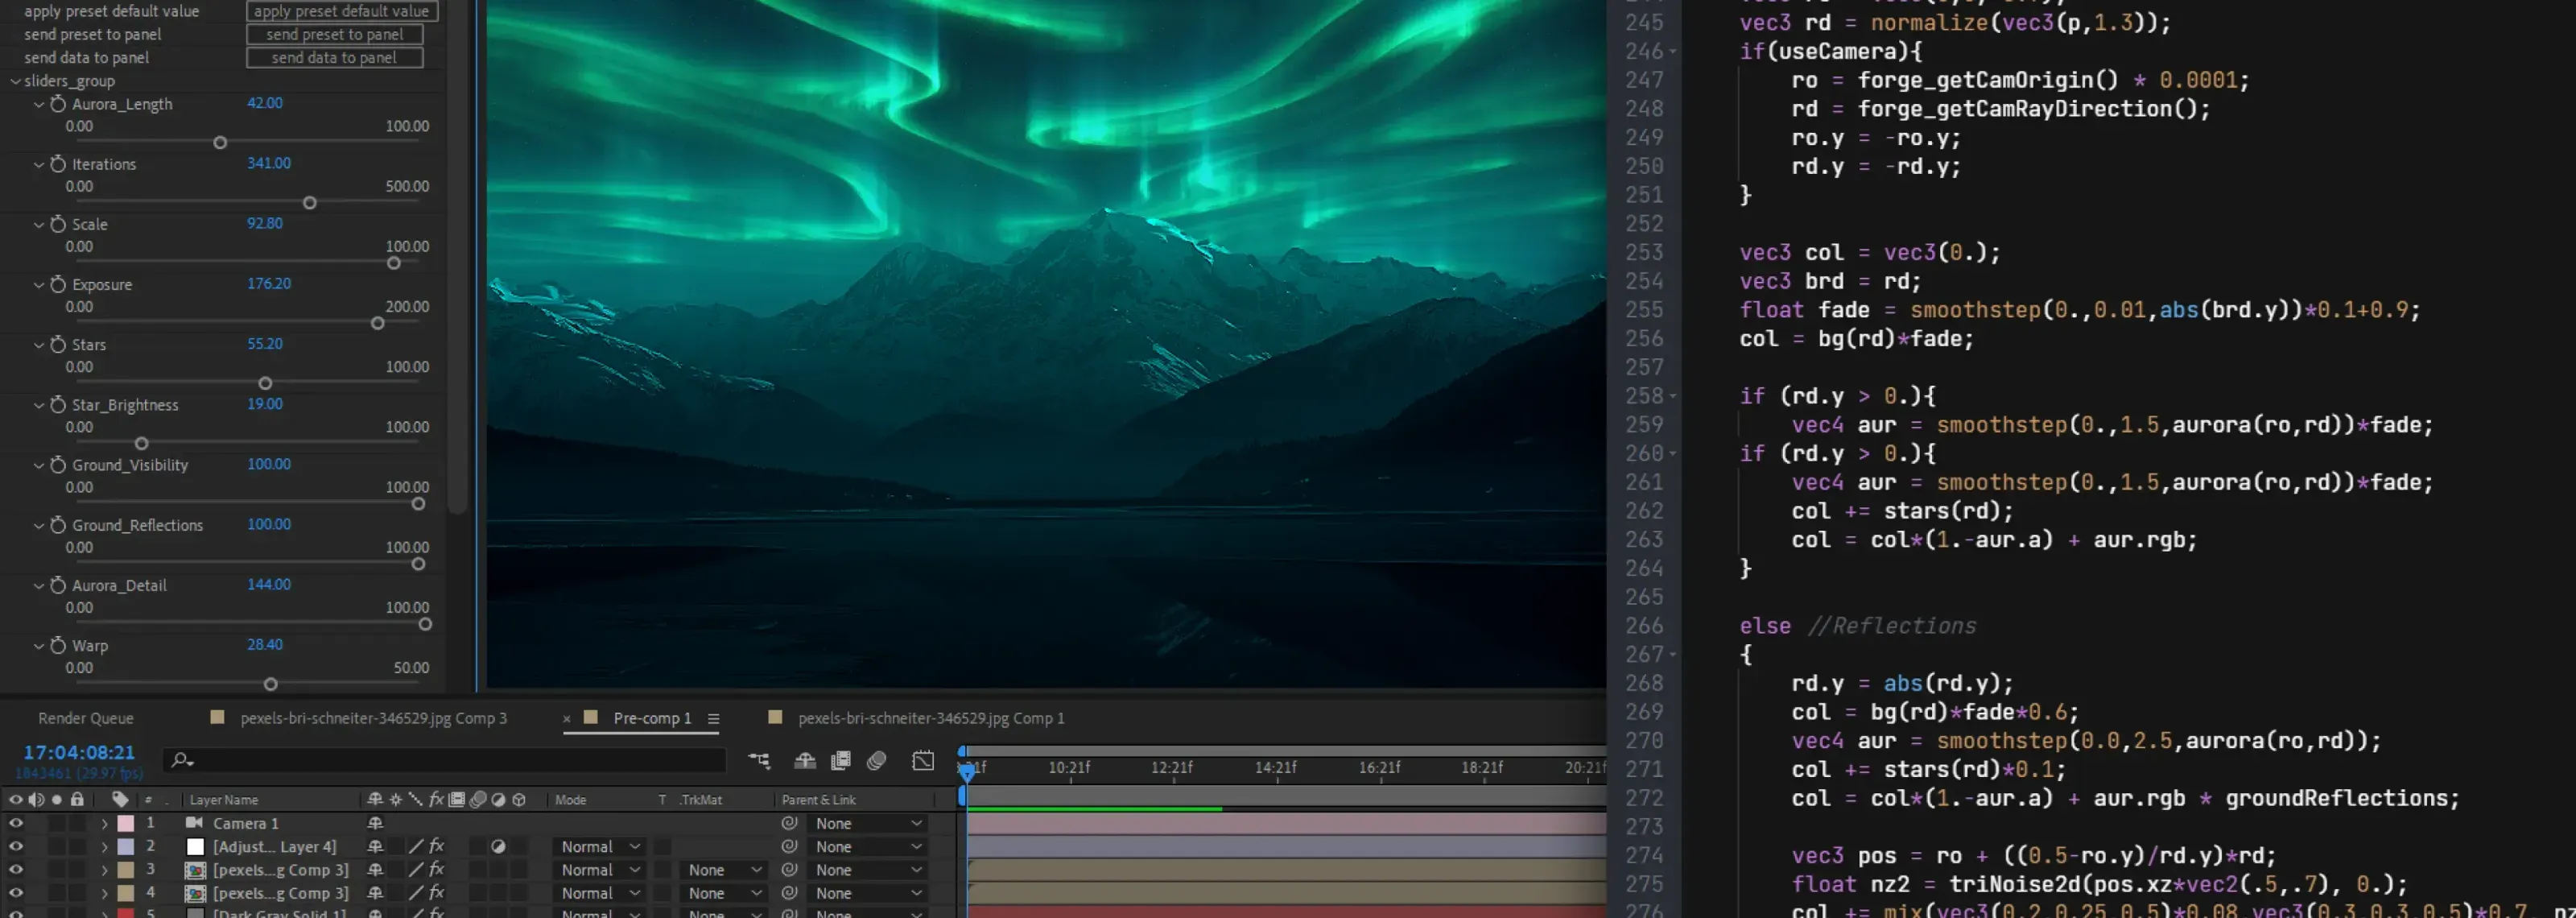This screenshot has width=2576, height=918.
Task: Solo layer 3 pexels Comp 3
Action: (55, 869)
